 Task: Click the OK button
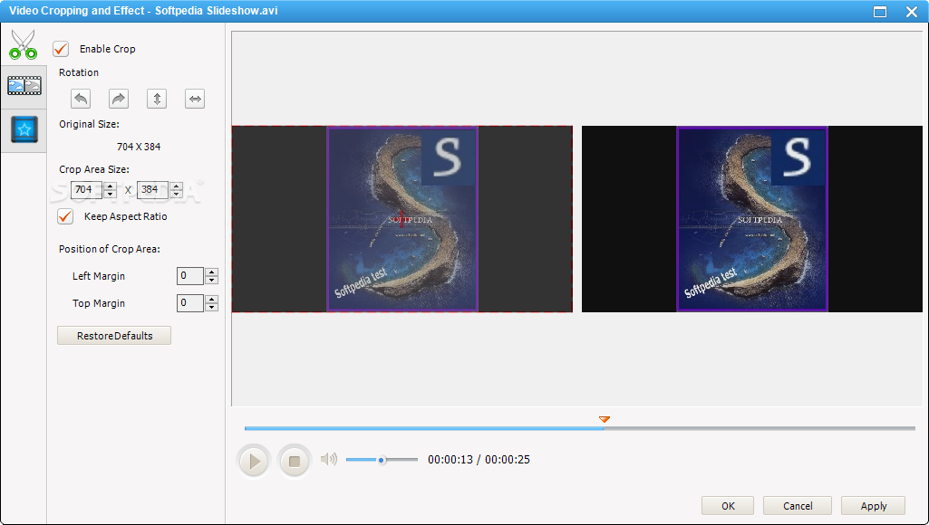(728, 505)
